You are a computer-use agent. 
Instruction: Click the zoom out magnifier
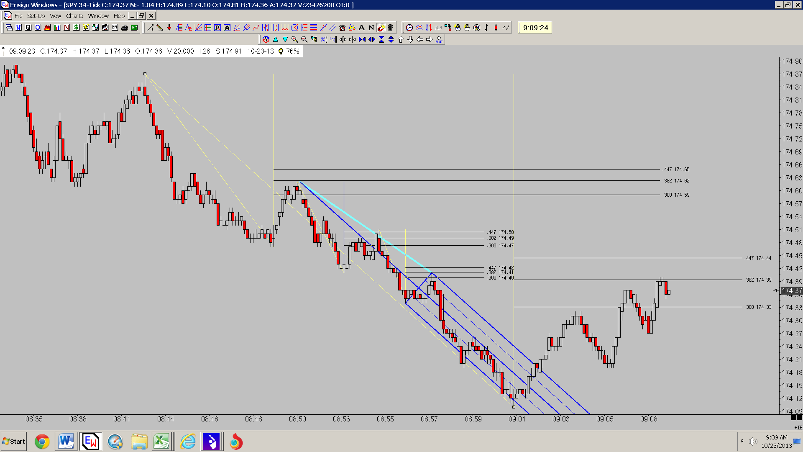[304, 39]
